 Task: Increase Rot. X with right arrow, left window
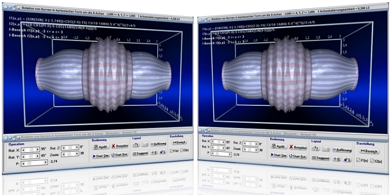(x=37, y=149)
